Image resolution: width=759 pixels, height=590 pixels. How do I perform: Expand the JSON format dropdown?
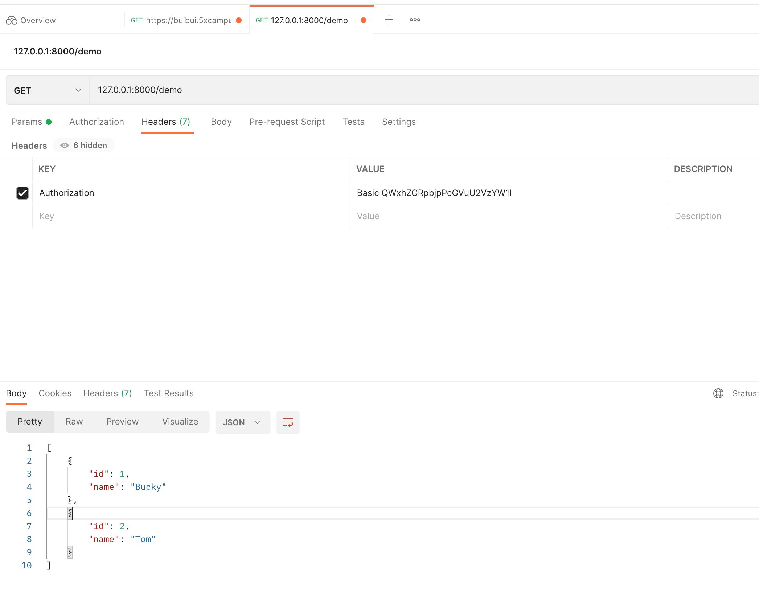point(242,422)
